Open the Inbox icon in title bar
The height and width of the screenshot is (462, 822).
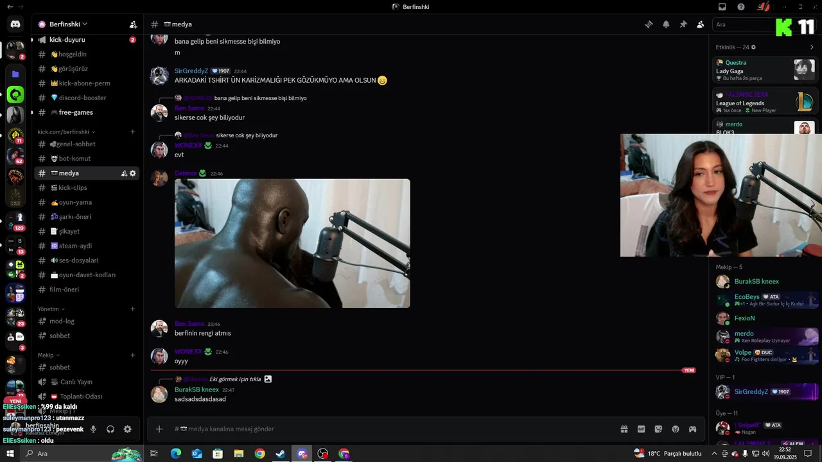[722, 7]
